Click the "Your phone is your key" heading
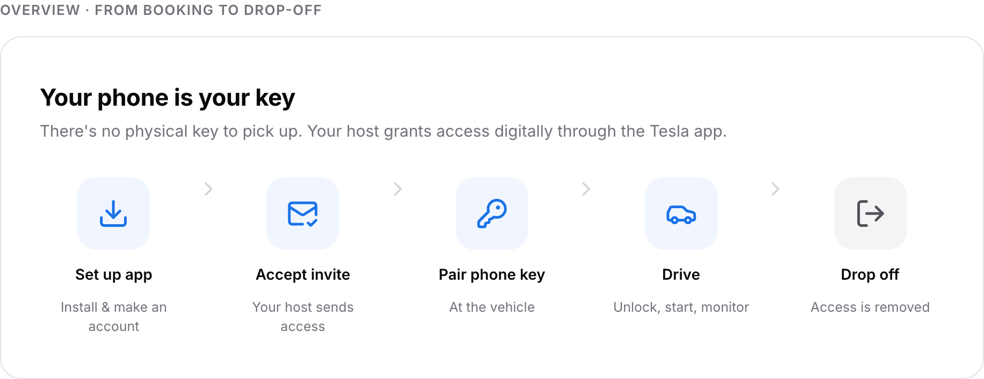The height and width of the screenshot is (379, 984). (167, 98)
